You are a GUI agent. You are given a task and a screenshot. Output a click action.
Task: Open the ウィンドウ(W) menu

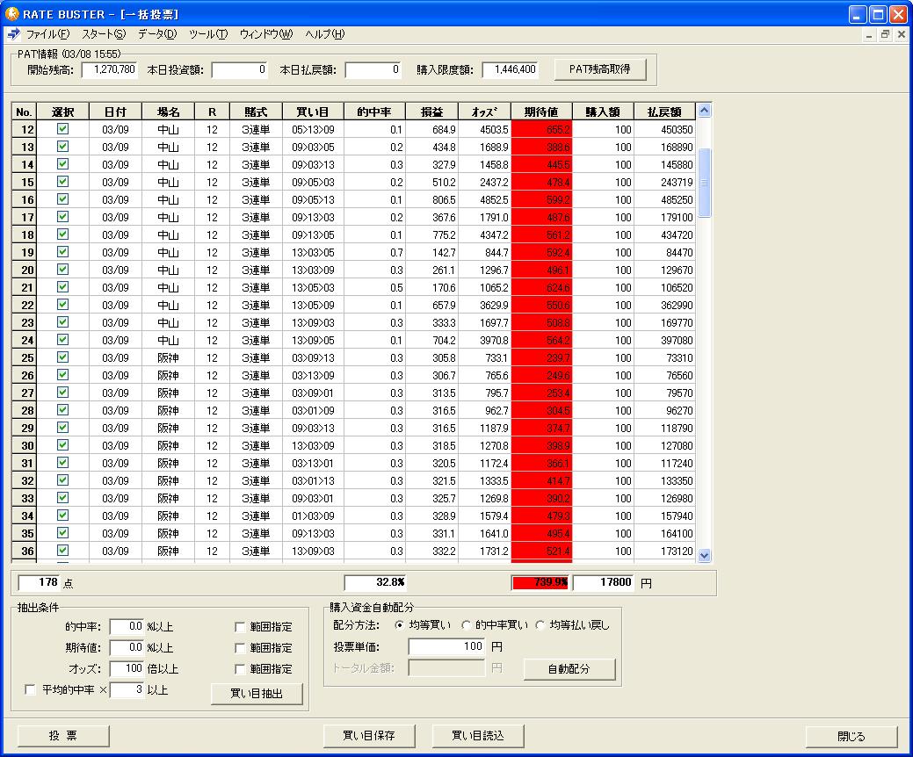click(266, 34)
